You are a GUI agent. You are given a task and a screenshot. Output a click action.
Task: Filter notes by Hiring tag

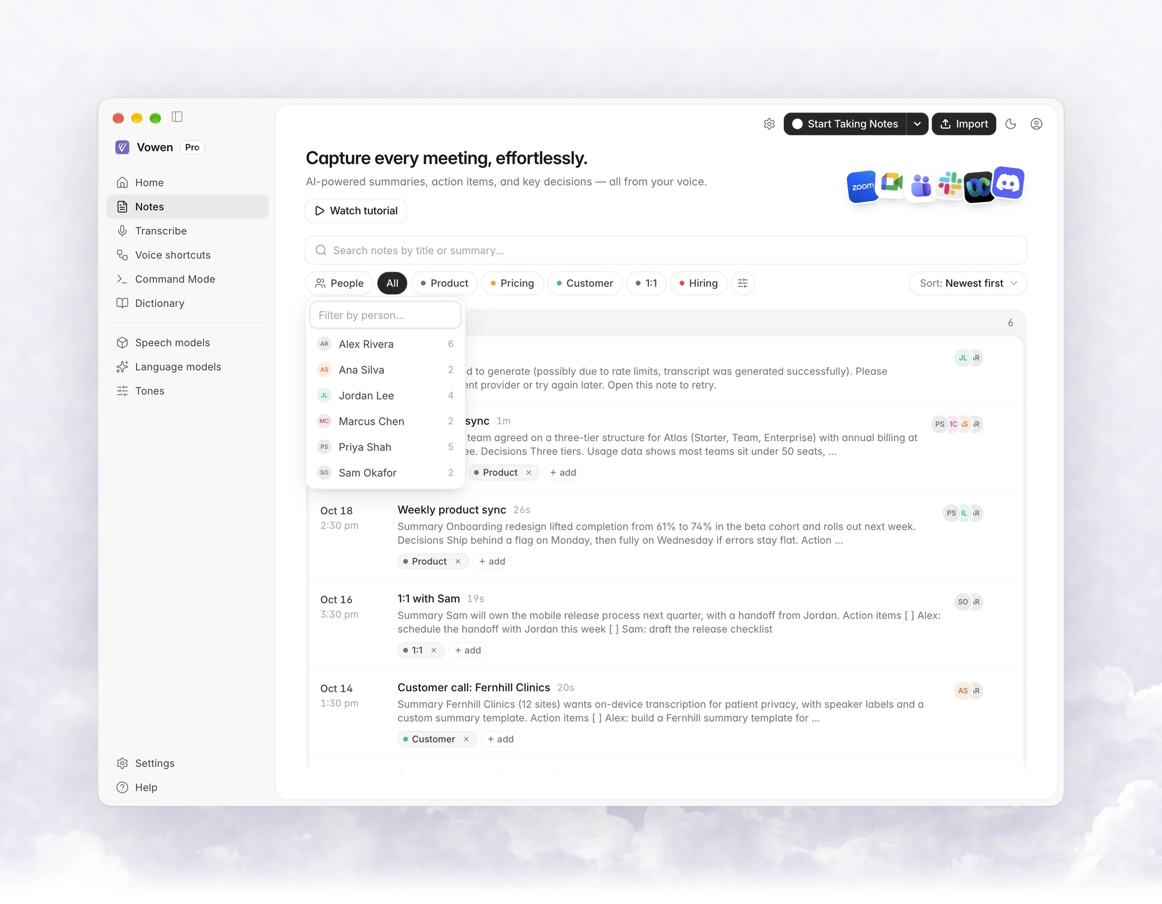click(x=698, y=283)
